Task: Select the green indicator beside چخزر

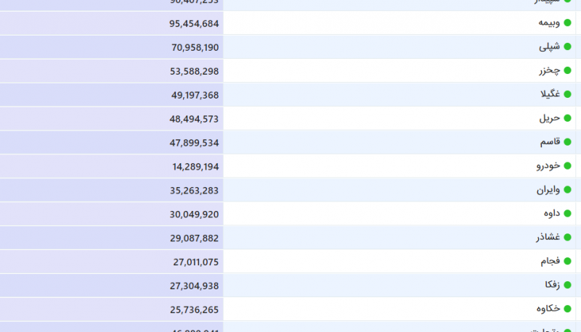Action: tap(568, 70)
